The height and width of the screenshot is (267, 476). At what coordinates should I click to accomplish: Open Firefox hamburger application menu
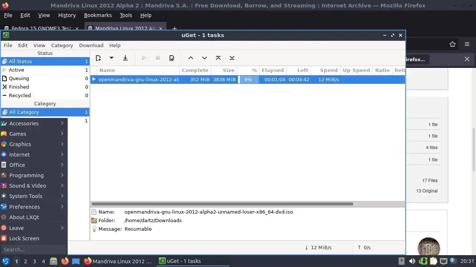tap(467, 44)
